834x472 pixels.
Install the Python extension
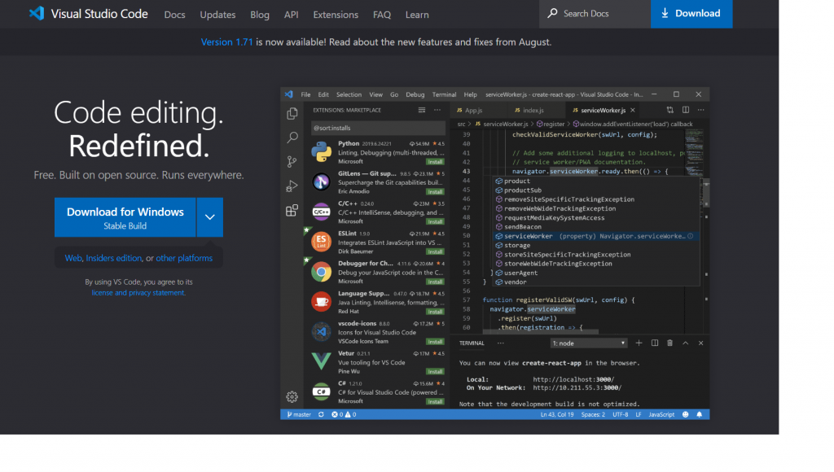click(435, 162)
